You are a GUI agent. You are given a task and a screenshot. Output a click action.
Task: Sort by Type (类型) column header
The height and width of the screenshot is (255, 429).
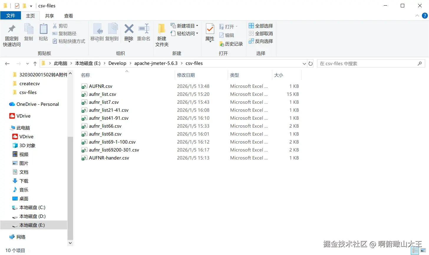(x=235, y=75)
